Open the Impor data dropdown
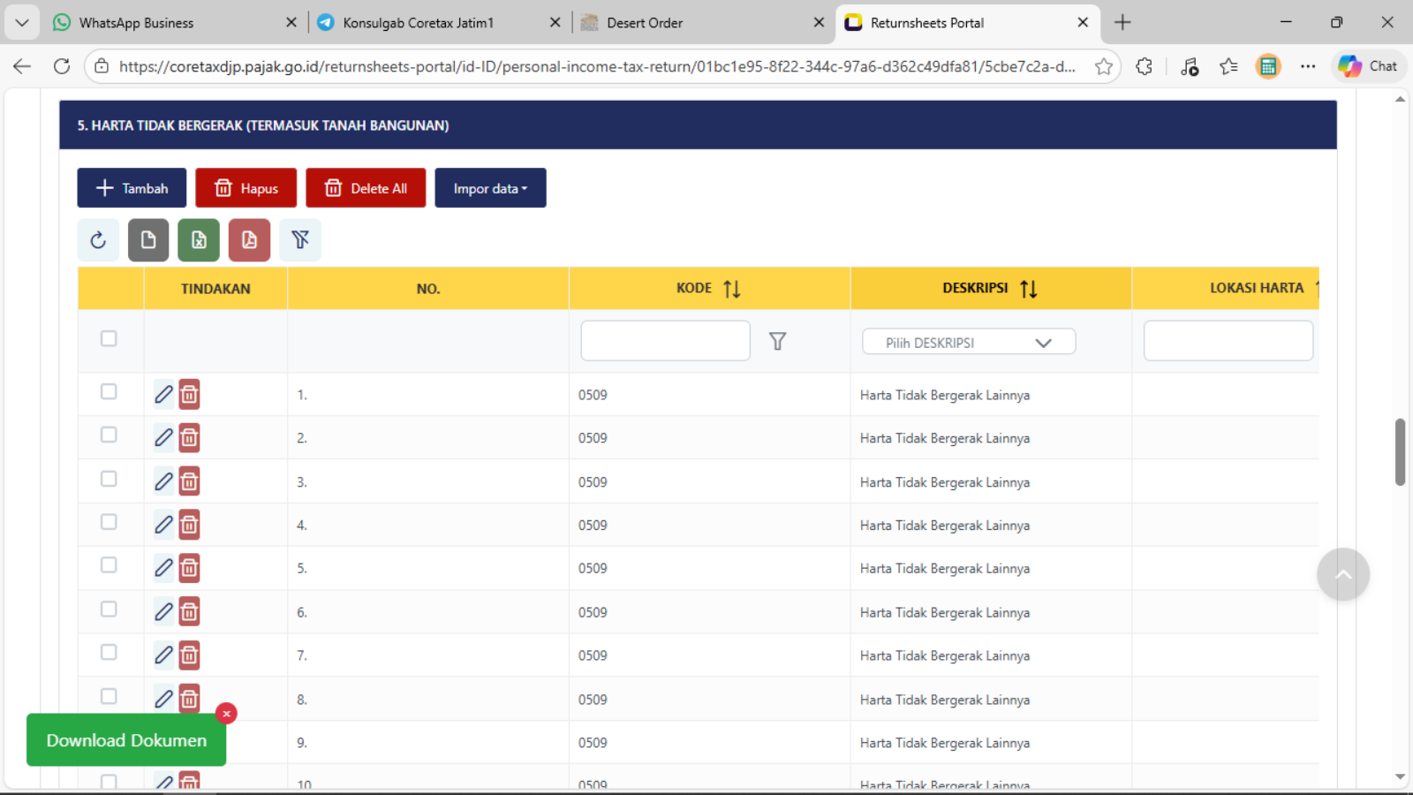1413x795 pixels. 490,188
